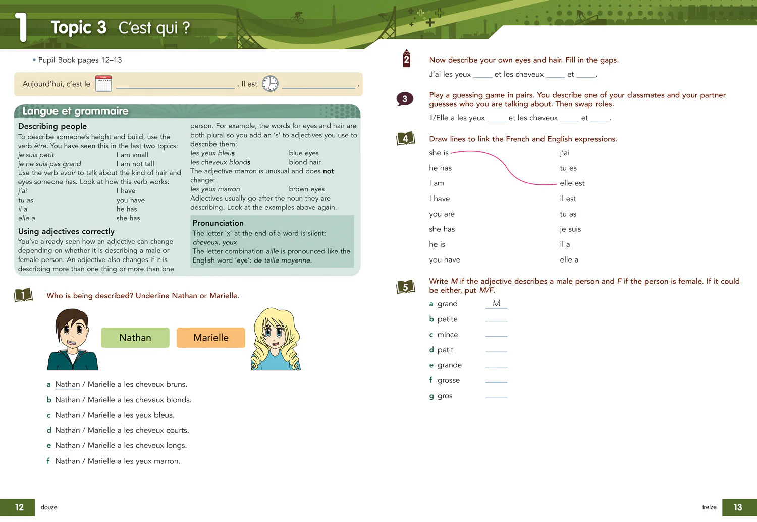Select the green Nathan label

(x=135, y=338)
